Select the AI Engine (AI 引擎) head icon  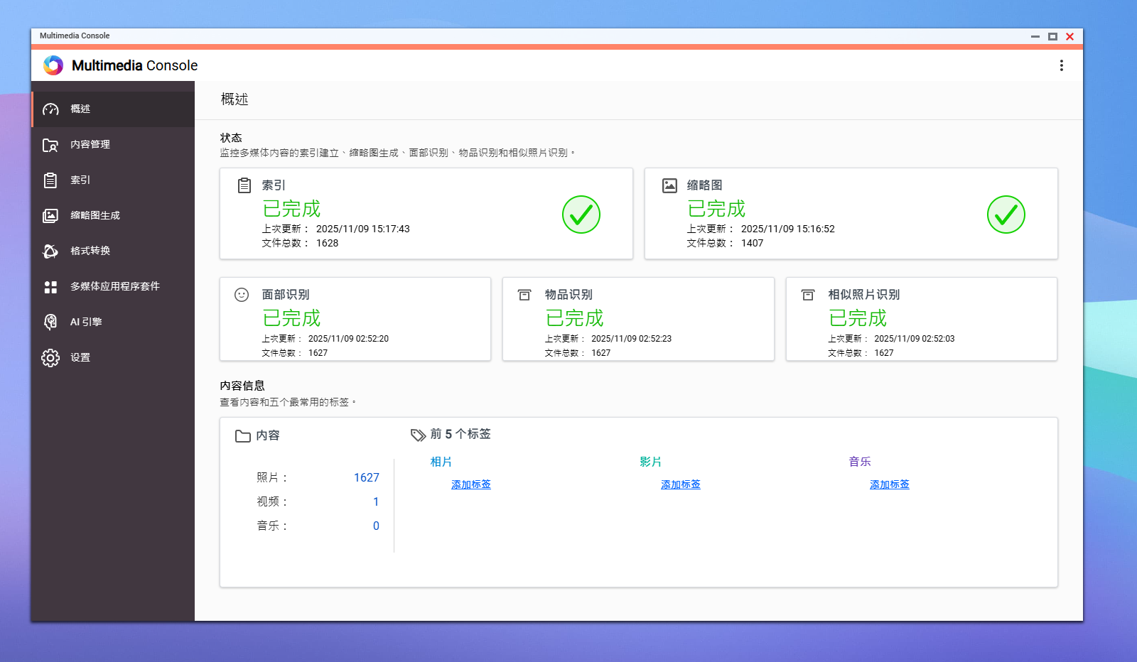50,322
